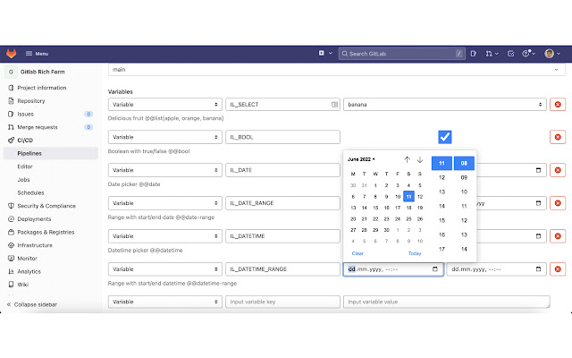Screen dimensions: 572x358
Task: Click the Input variable value field
Action: (x=447, y=302)
